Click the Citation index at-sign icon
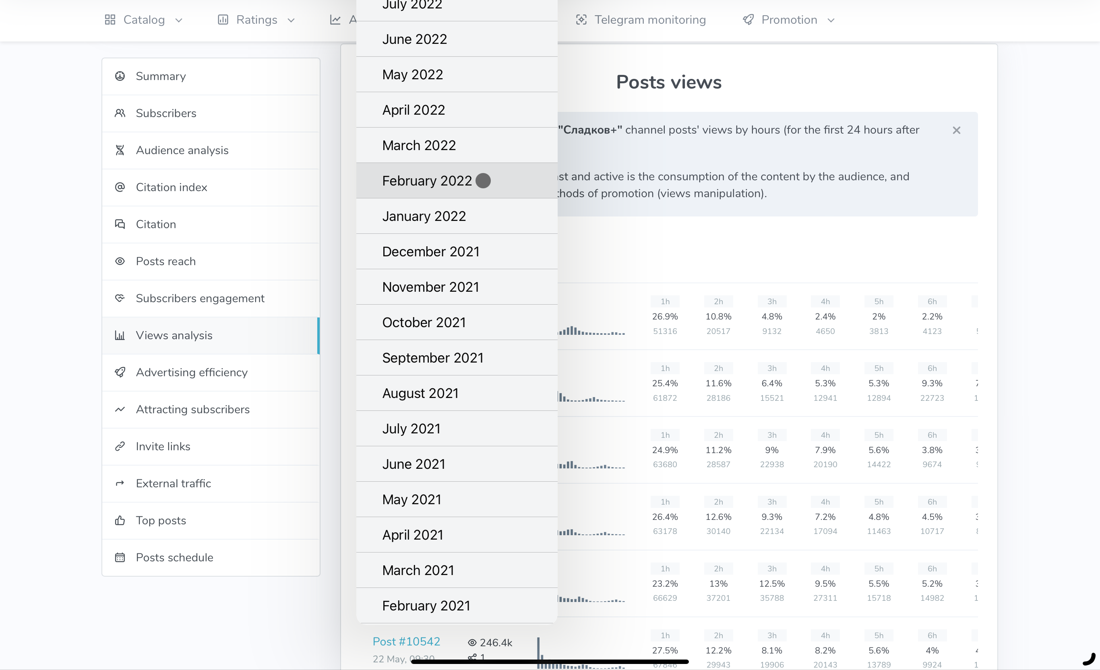This screenshot has width=1100, height=670. [x=120, y=188]
